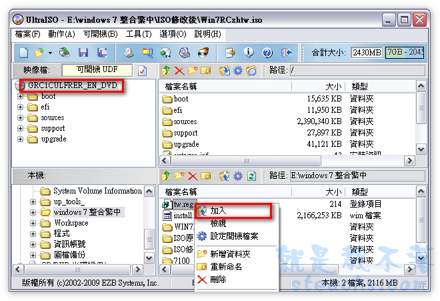Click the gear icon in local pane toolbar
This screenshot has height=301, width=440.
[238, 176]
